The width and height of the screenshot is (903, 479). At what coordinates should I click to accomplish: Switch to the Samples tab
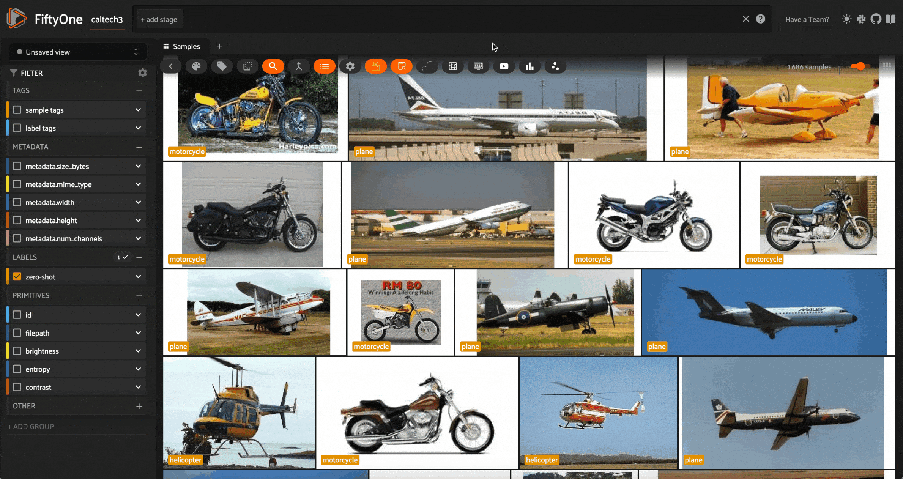(182, 46)
